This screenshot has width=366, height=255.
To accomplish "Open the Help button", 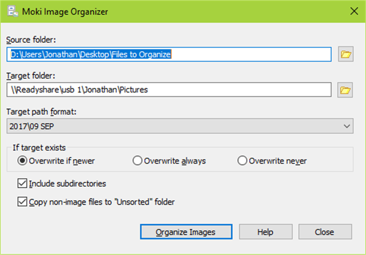I will (x=265, y=232).
